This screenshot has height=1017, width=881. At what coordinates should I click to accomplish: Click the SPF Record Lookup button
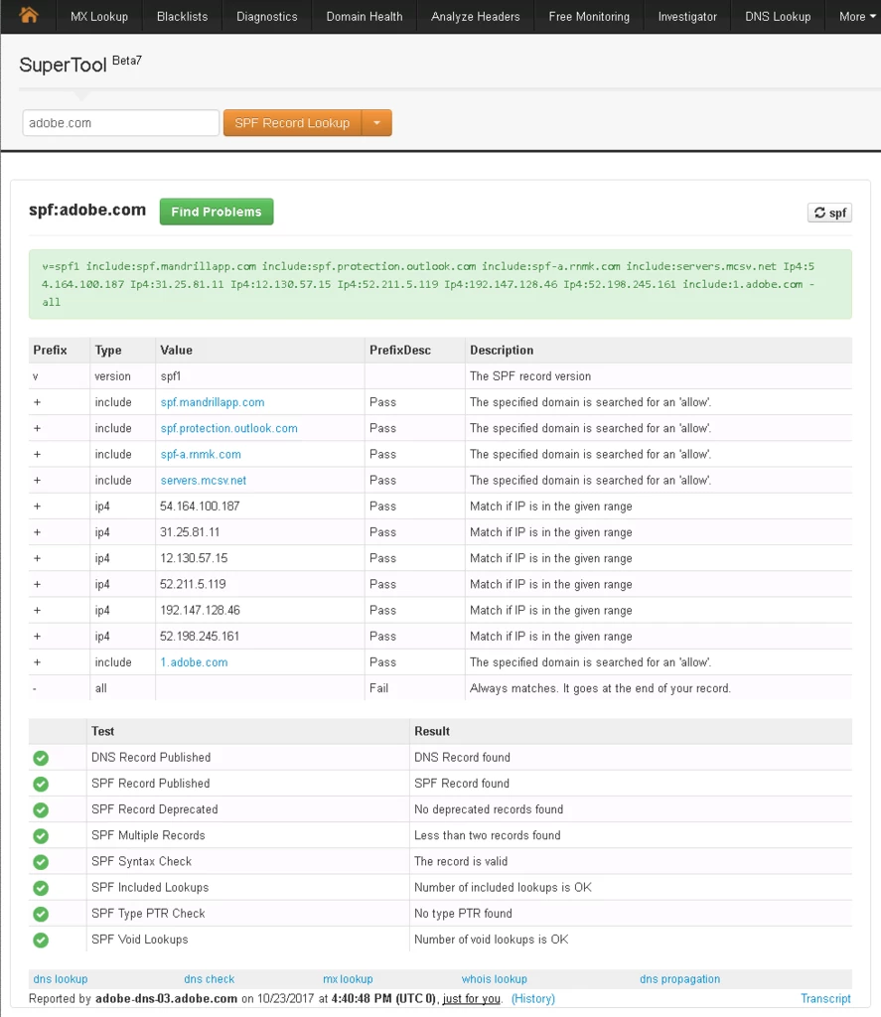tap(292, 123)
